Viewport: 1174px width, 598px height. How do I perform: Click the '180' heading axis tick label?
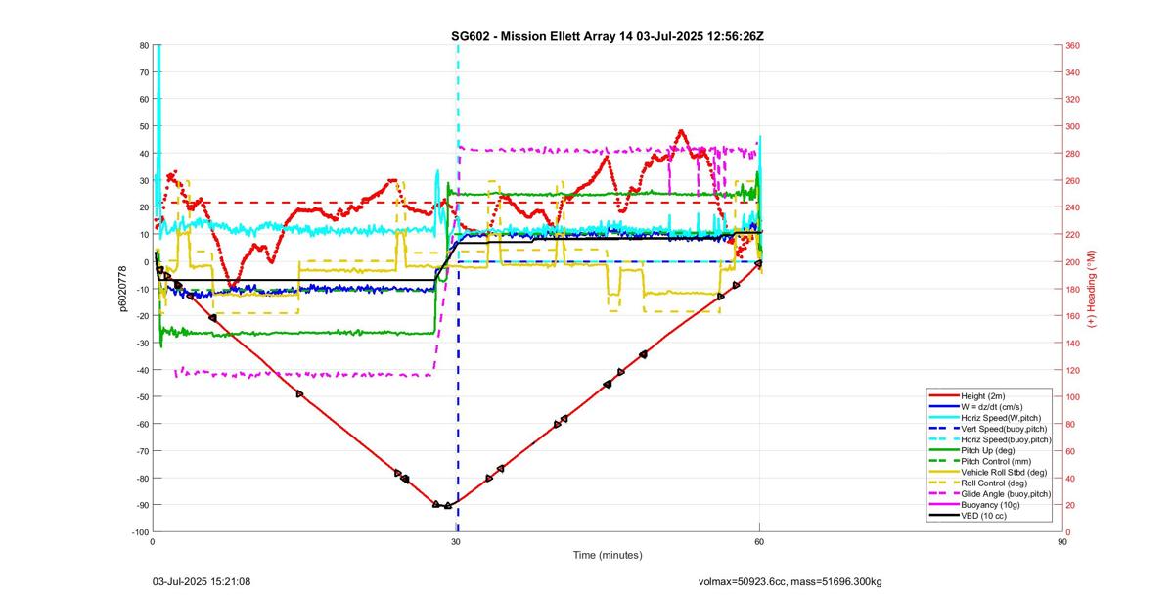[1073, 289]
